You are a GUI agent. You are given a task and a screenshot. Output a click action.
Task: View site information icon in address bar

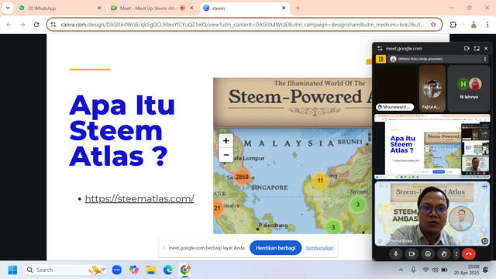(x=53, y=24)
